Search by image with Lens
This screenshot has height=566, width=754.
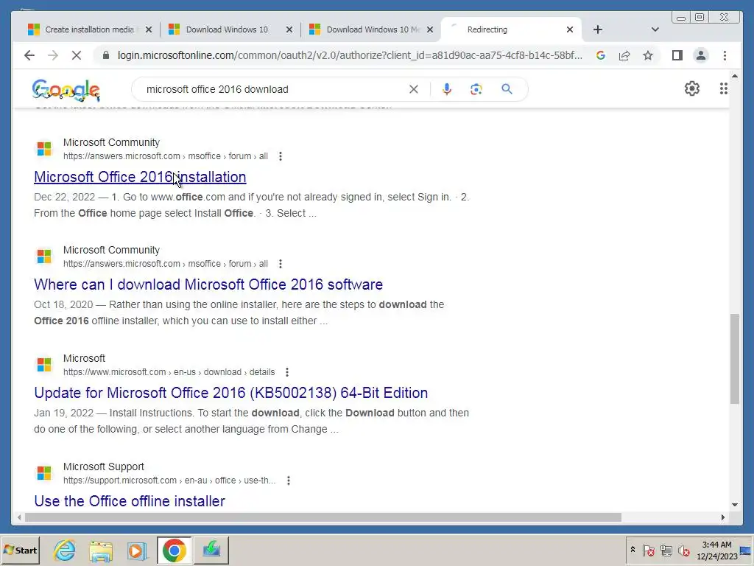click(x=476, y=89)
